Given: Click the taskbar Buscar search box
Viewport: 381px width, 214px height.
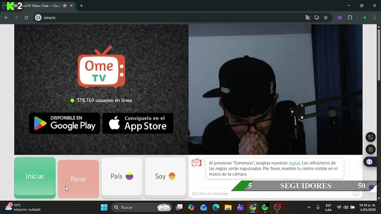Looking at the screenshot, I should click(142, 207).
